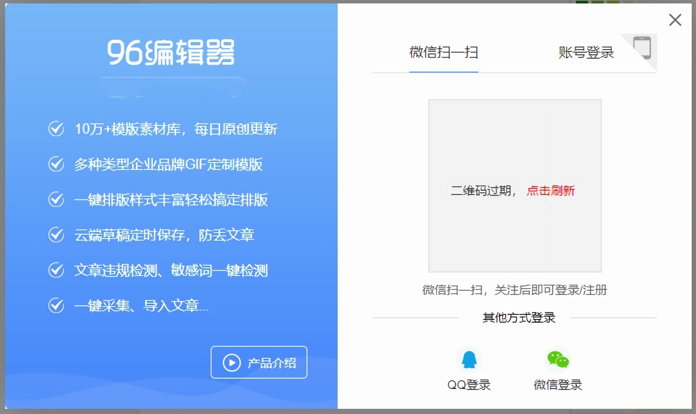Click the checkmark beside 一键排版样式丰富

point(56,199)
